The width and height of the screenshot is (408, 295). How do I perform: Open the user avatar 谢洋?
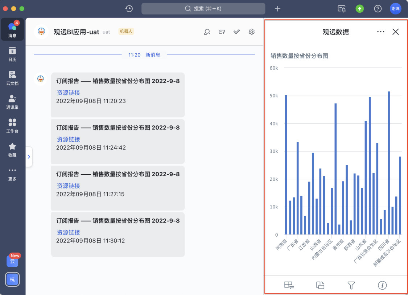395,9
